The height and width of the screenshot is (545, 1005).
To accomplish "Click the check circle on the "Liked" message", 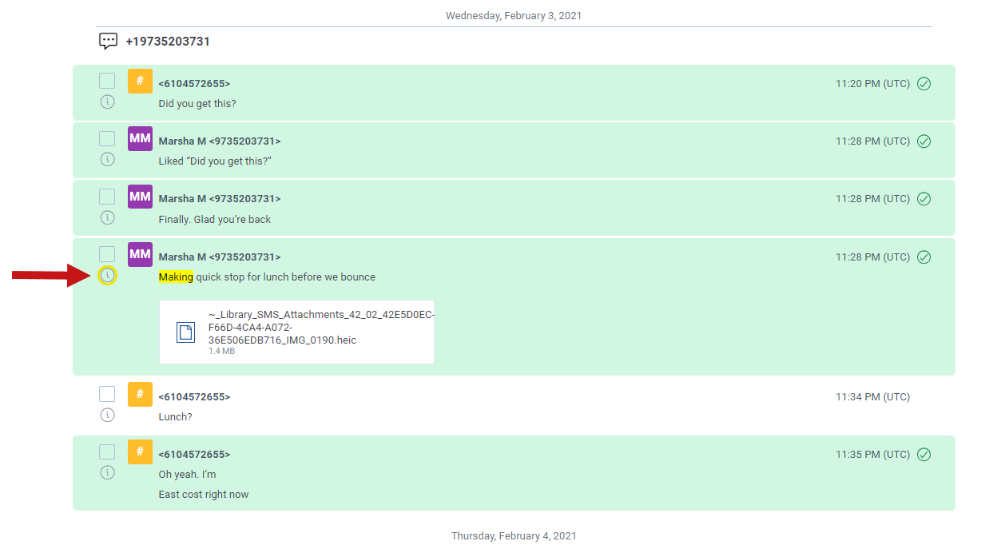I will (924, 141).
